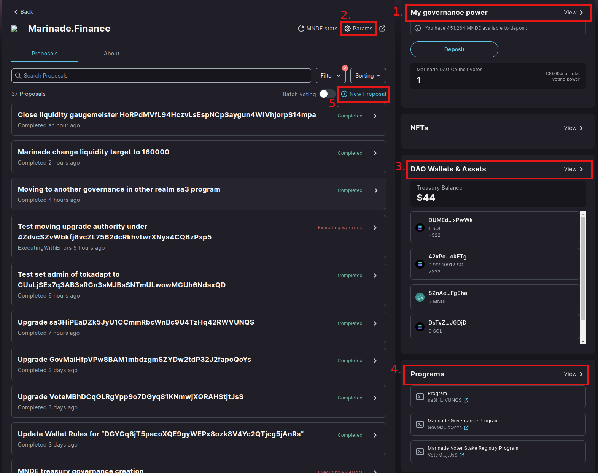Click the wallet list scroll down arrow

pos(583,341)
